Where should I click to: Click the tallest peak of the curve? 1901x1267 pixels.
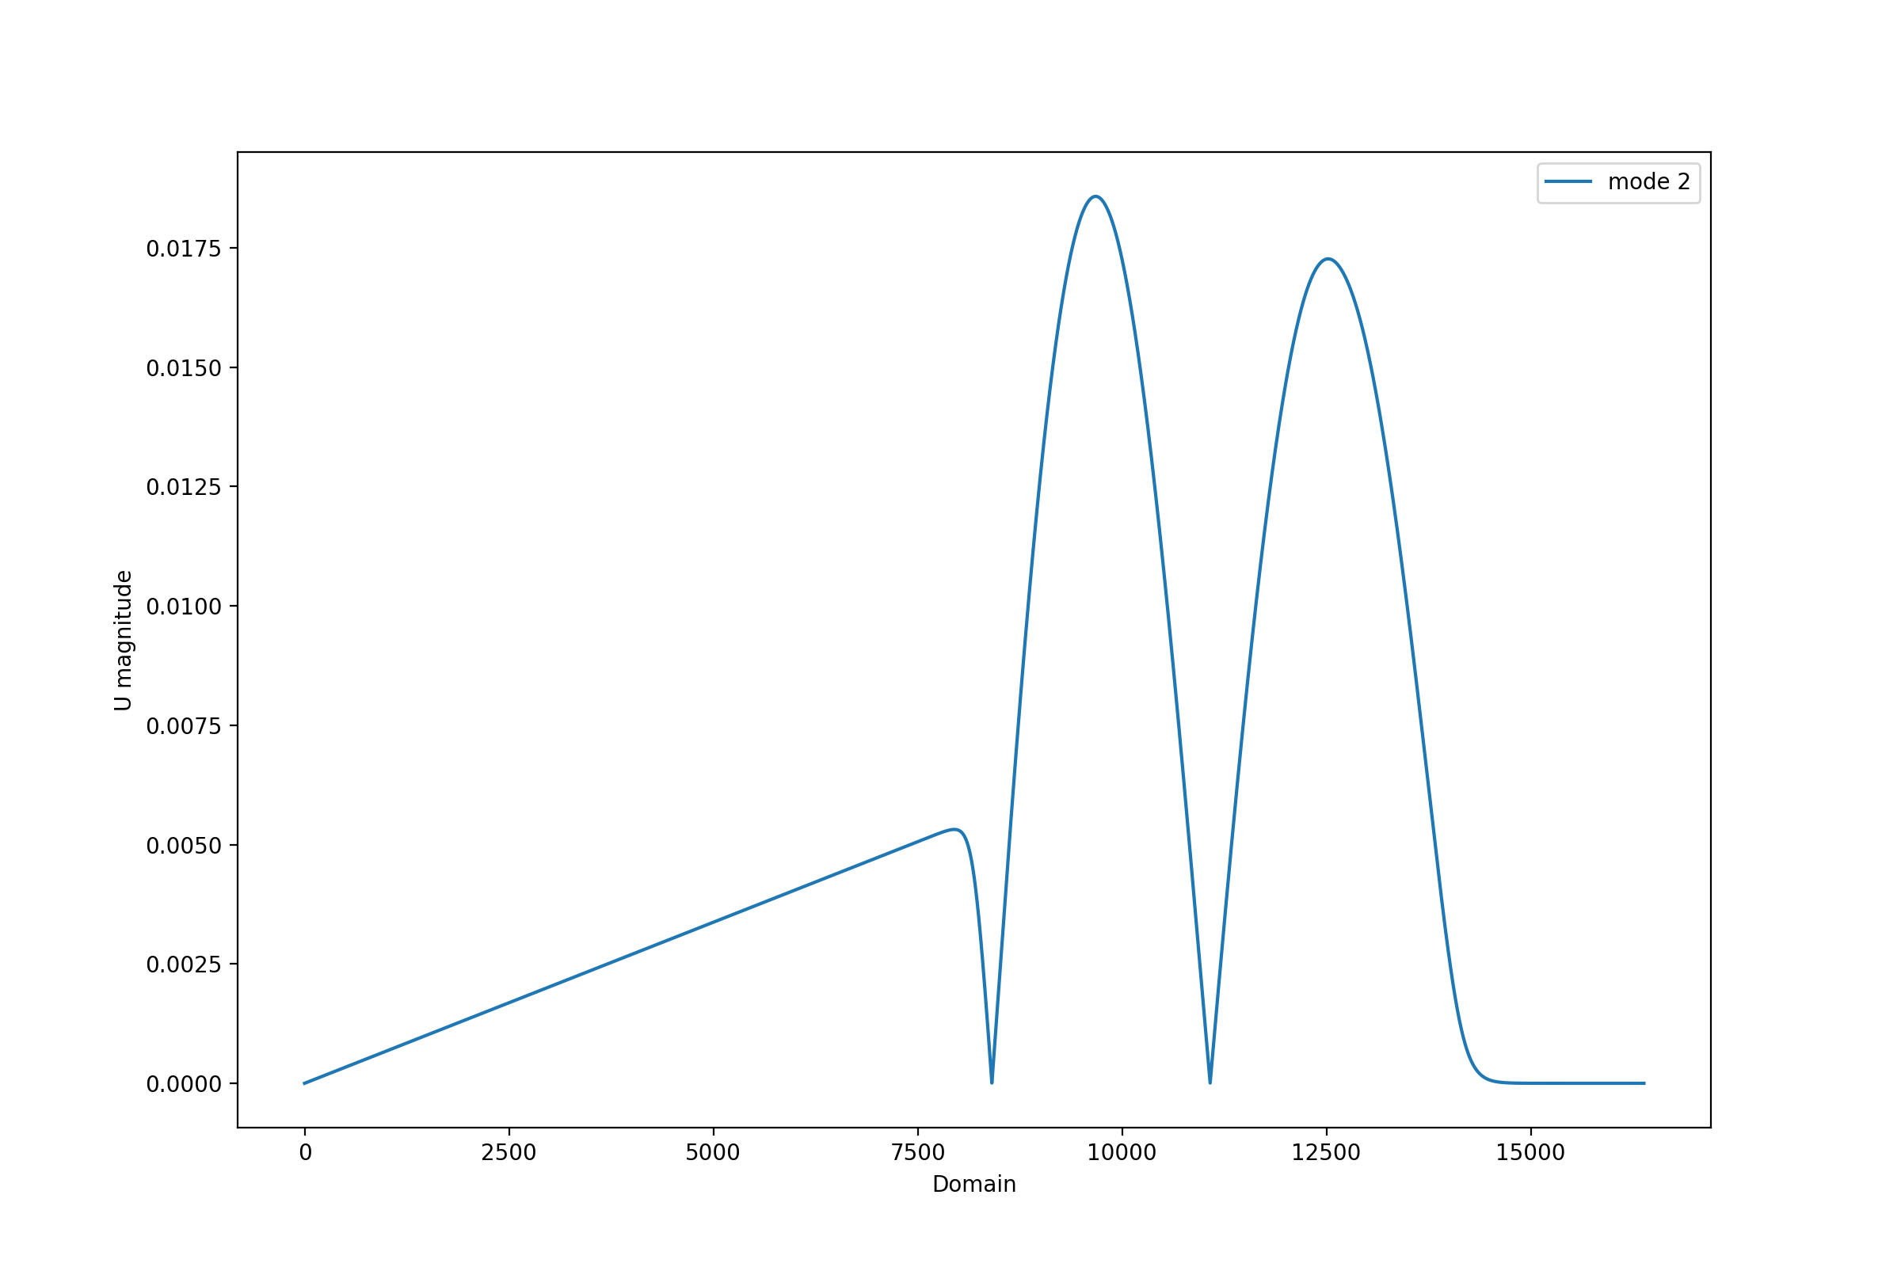point(1095,196)
